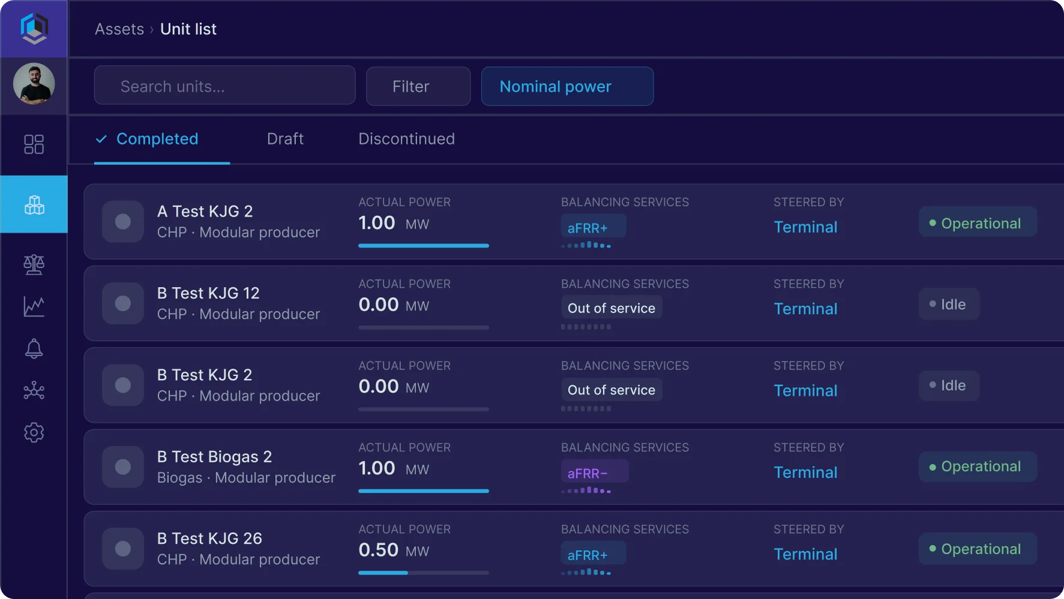Click the app logo at top left
1064x599 pixels.
click(34, 28)
